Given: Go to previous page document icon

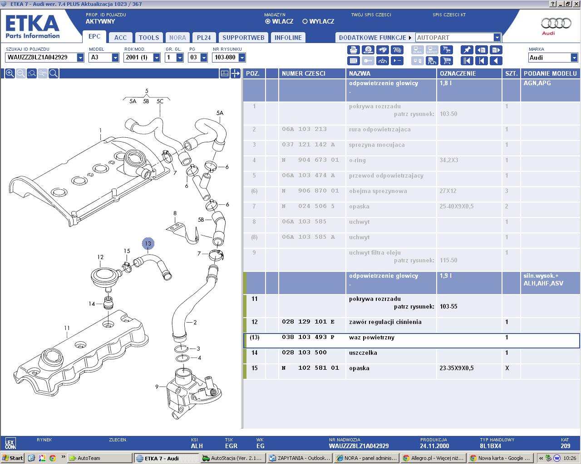Looking at the screenshot, I should pyautogui.click(x=481, y=50).
